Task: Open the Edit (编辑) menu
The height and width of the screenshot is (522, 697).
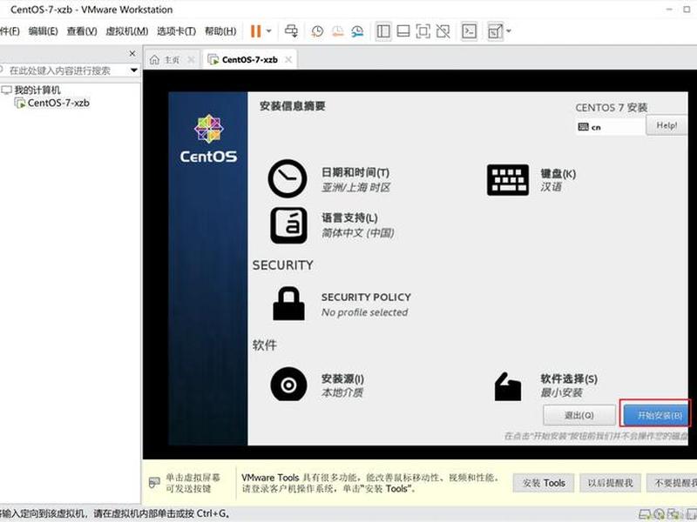Action: click(x=43, y=31)
